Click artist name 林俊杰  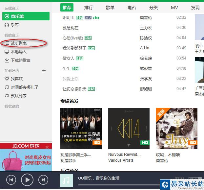(146, 68)
